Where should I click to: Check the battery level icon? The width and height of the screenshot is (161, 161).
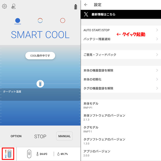click(75, 7)
